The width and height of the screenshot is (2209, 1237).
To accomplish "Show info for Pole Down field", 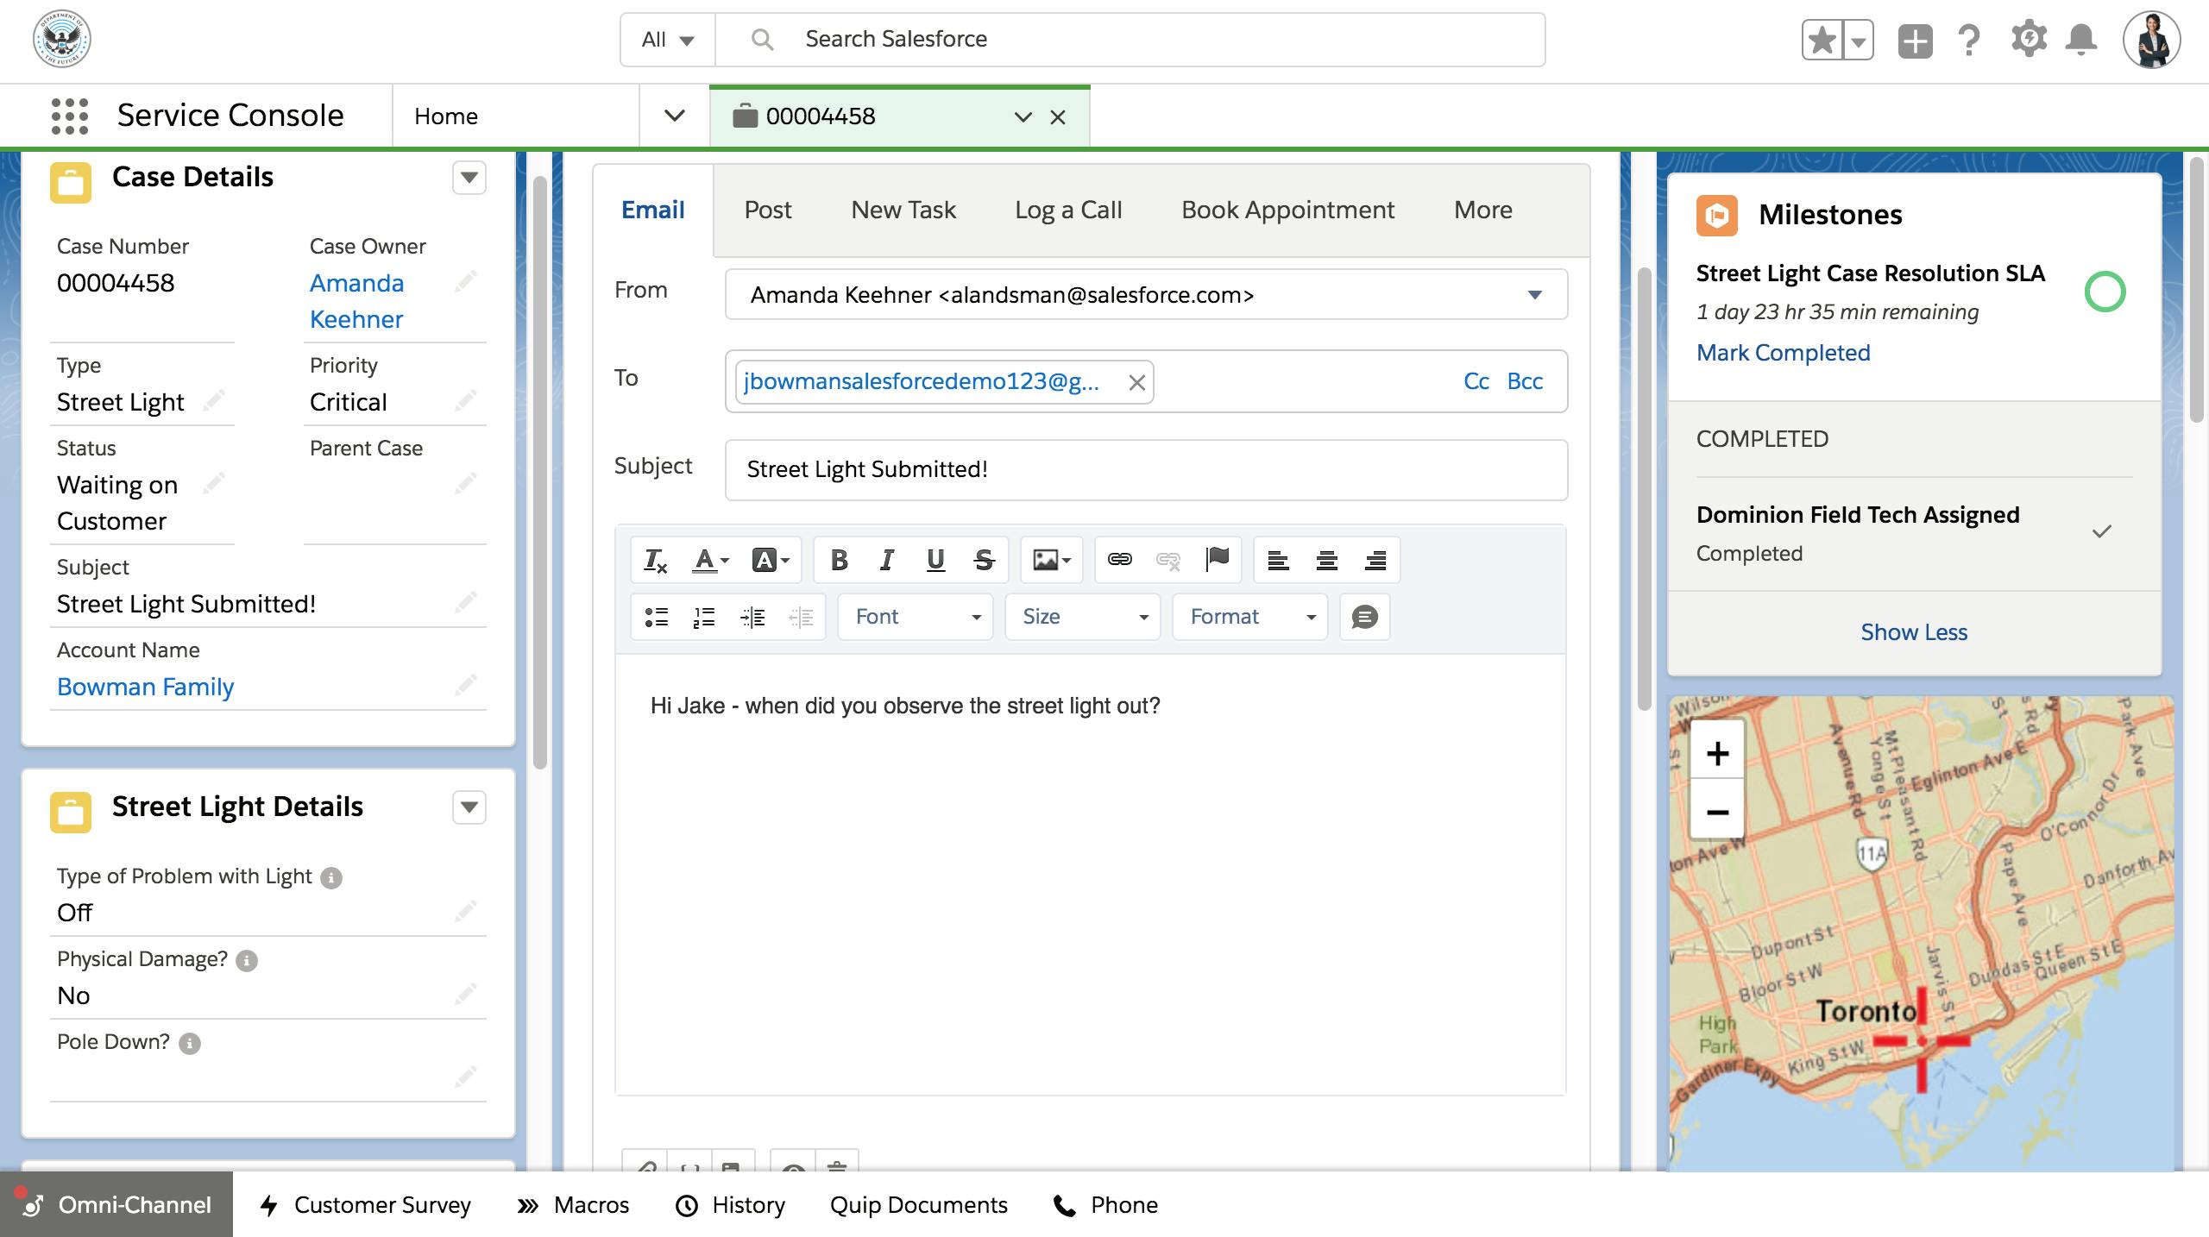I will click(190, 1044).
